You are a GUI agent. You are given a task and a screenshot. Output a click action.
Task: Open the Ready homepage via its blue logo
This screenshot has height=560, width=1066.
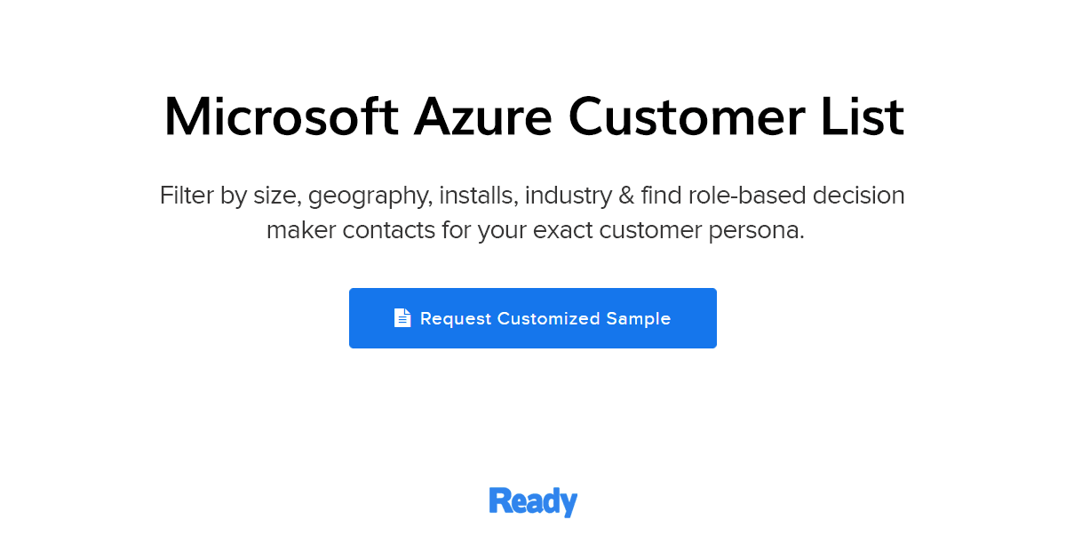pos(533,500)
